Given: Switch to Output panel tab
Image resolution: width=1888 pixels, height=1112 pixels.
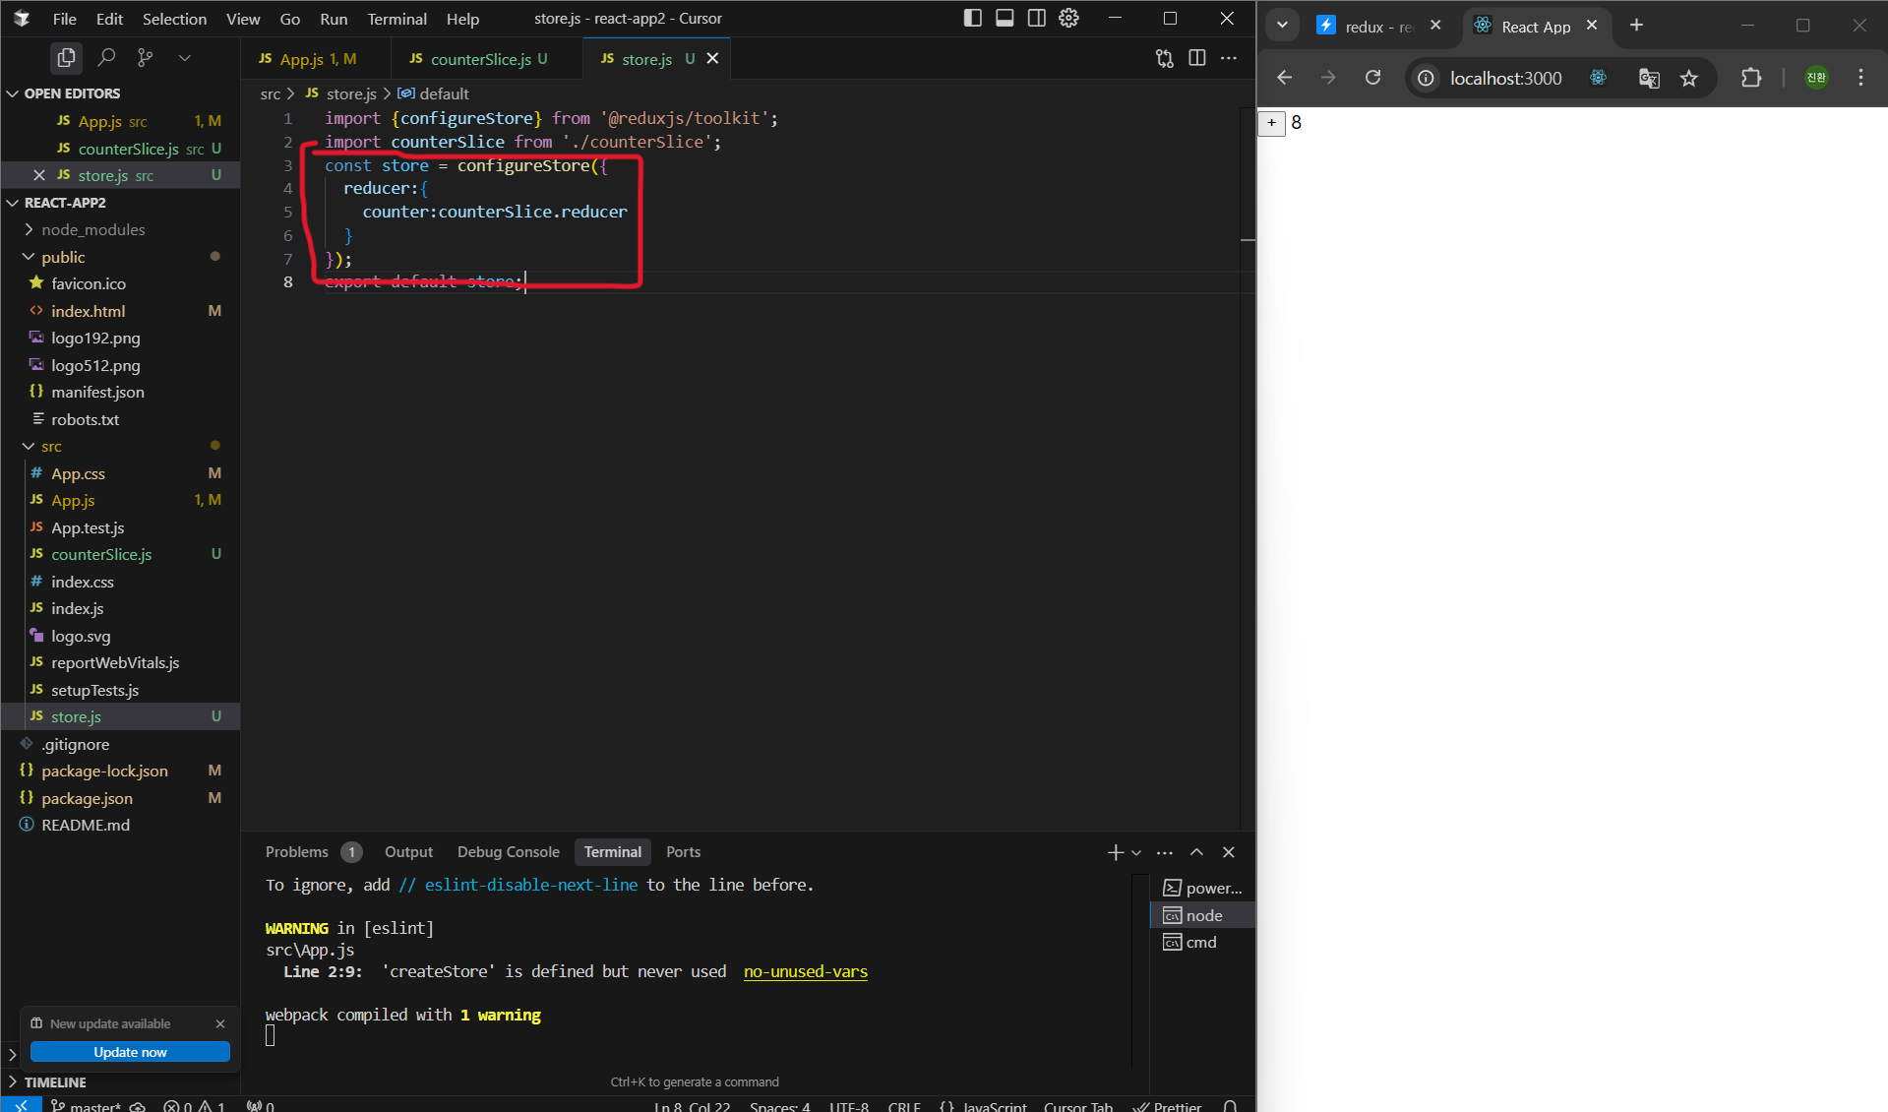Looking at the screenshot, I should click(x=408, y=852).
